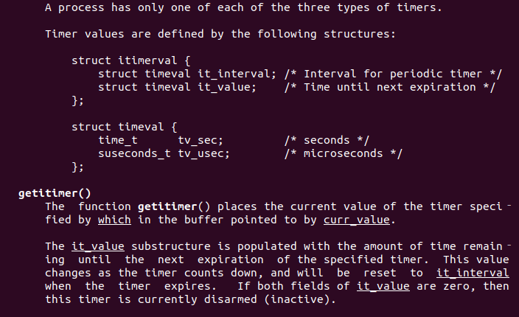
Task: Click the underlined 'curr_value' term
Action: coord(357,220)
